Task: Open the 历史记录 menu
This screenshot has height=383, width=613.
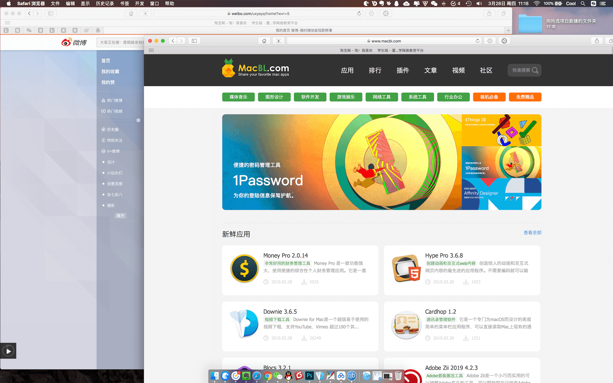Action: point(105,4)
